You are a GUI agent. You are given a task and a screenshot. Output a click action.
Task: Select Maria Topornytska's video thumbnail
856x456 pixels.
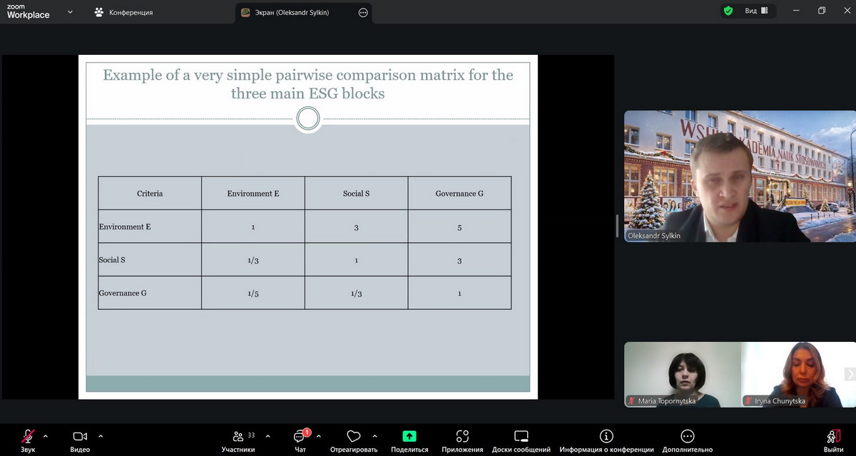pos(681,375)
